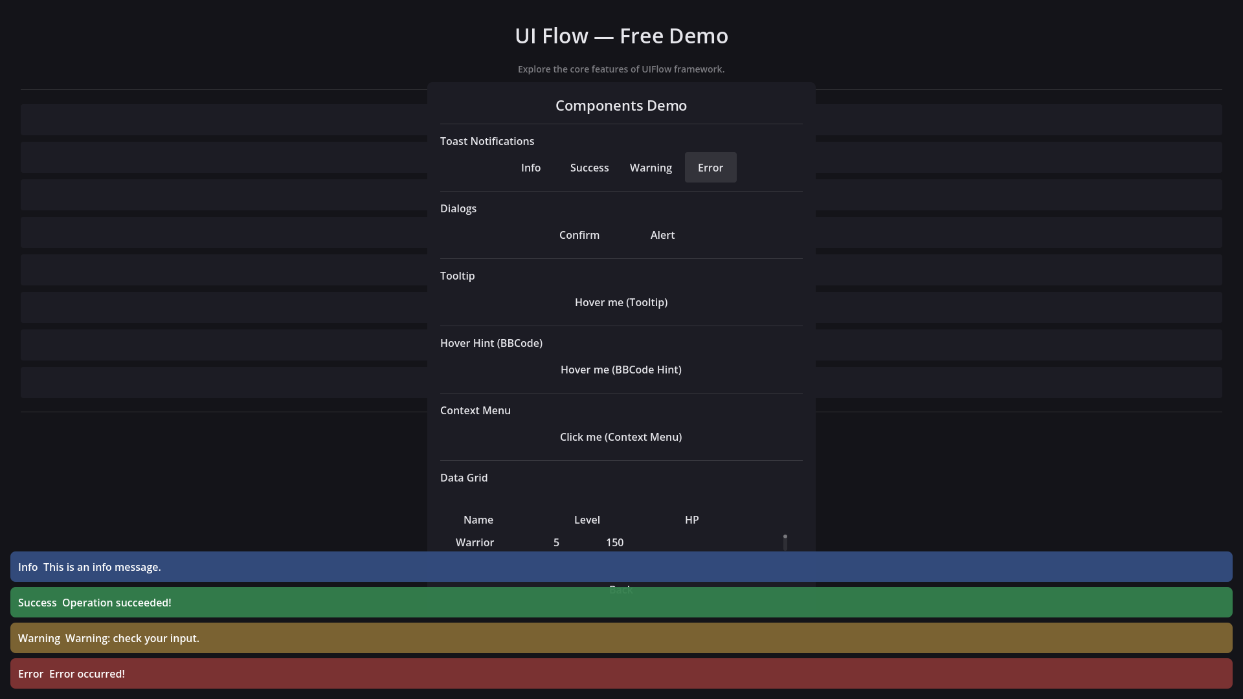
Task: Trigger the Info toast button
Action: click(x=531, y=168)
